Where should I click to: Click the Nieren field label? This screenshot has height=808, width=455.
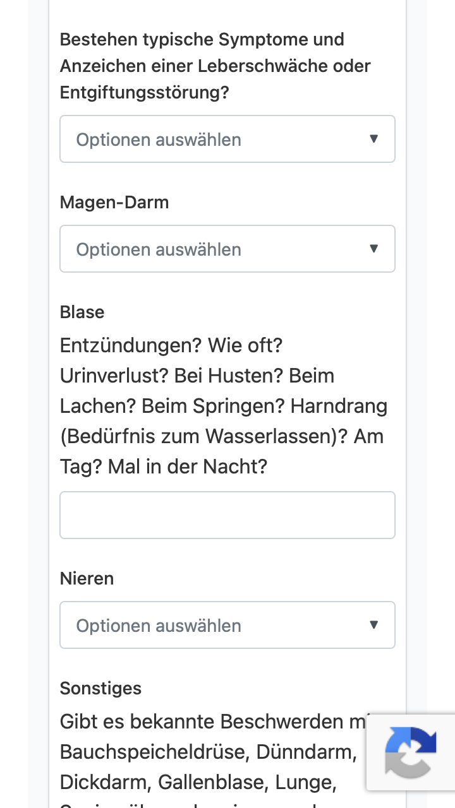(x=87, y=578)
